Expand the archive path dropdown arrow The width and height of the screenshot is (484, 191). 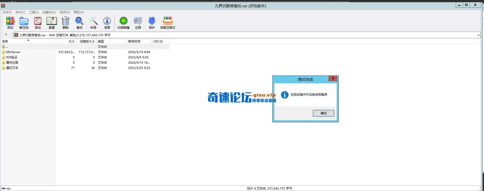[x=478, y=35]
